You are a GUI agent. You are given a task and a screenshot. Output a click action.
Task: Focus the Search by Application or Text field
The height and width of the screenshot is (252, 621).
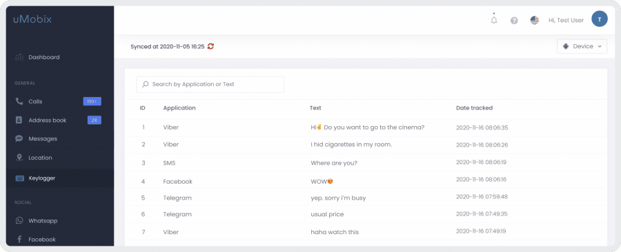coord(210,84)
